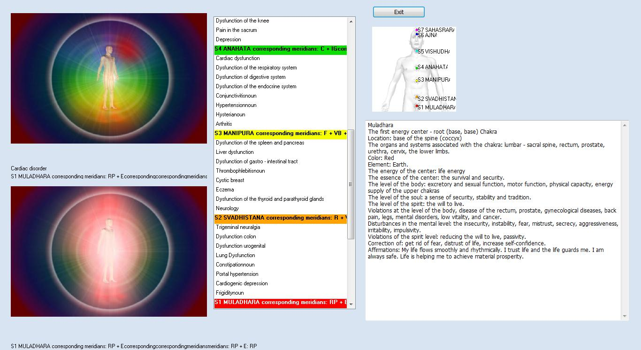Click the lower red aura image
The height and width of the screenshot is (350, 641).
(x=109, y=251)
